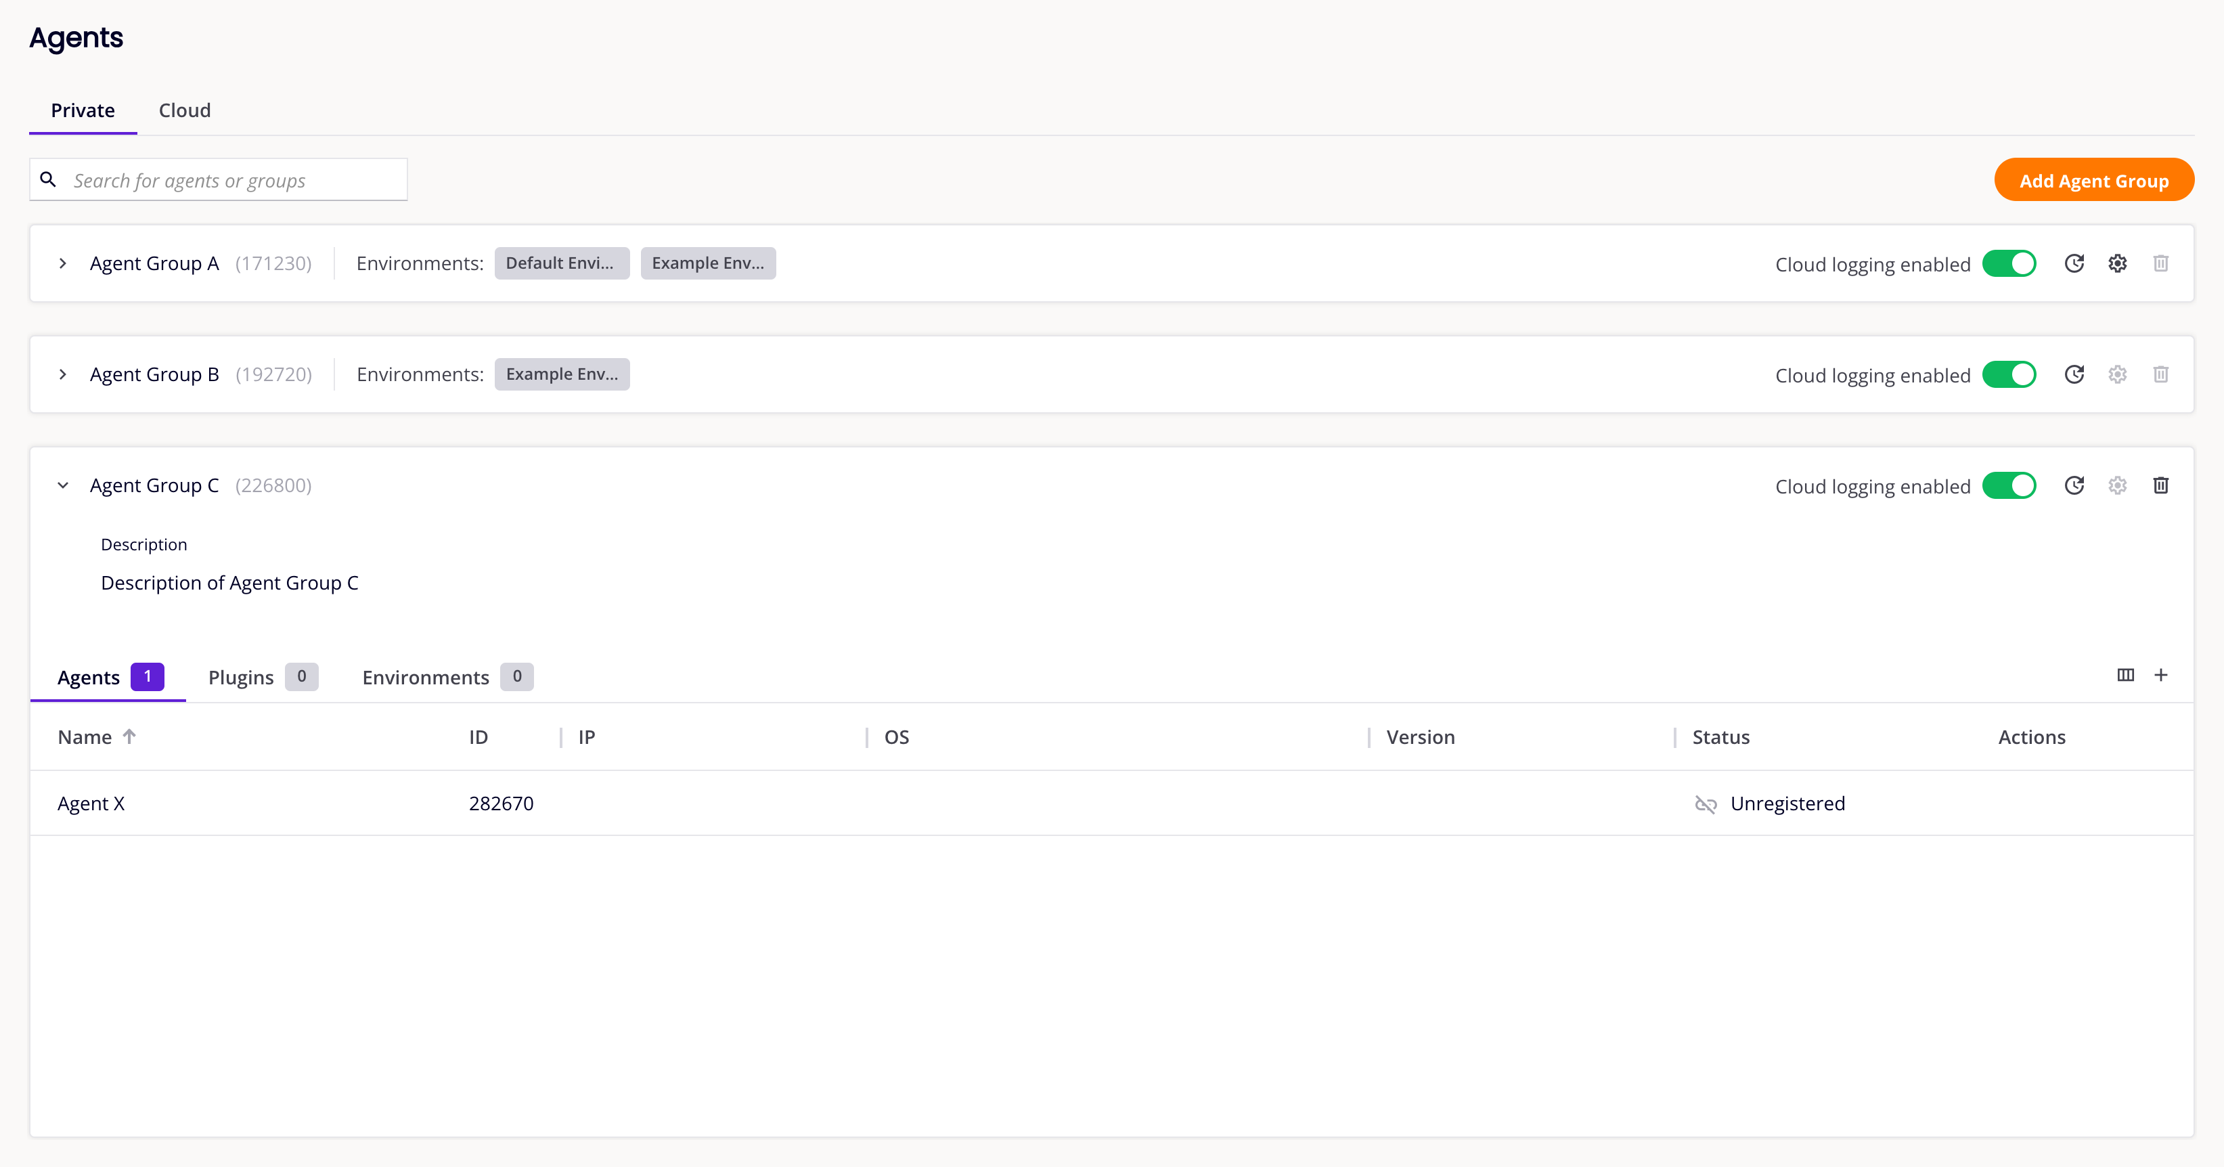Toggle cloud logging enabled for Agent Group B
Viewport: 2224px width, 1167px height.
coord(2009,374)
